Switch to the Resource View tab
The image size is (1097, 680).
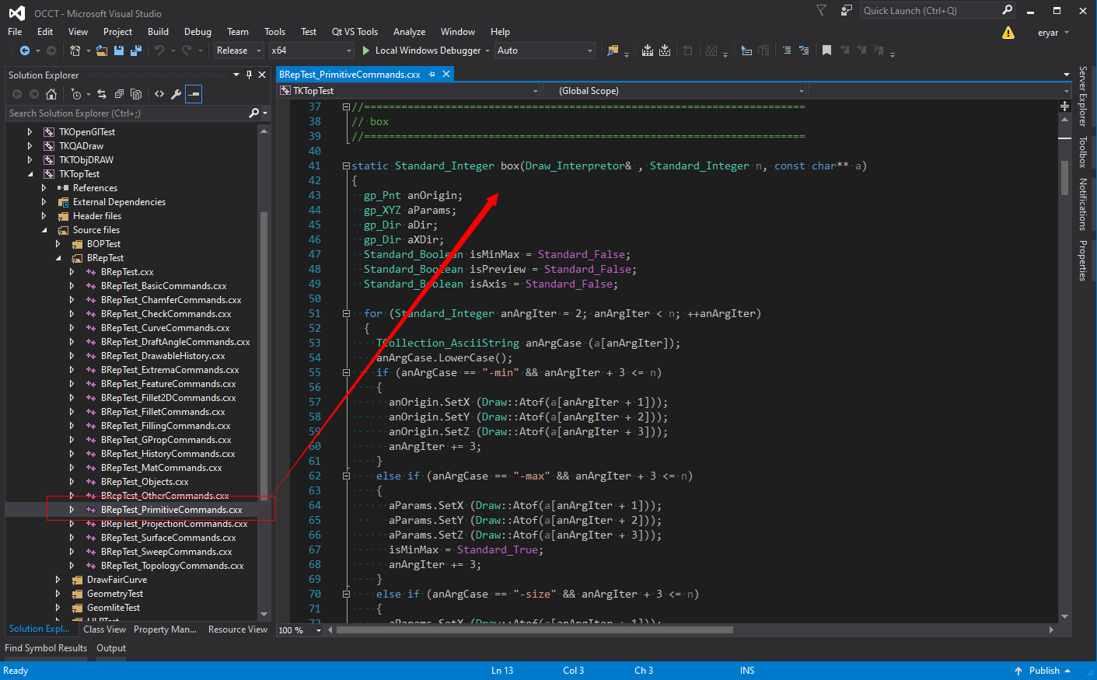tap(238, 629)
